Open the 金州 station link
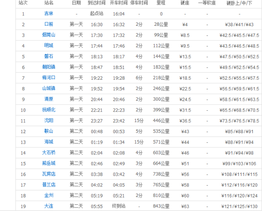 coord(49,195)
